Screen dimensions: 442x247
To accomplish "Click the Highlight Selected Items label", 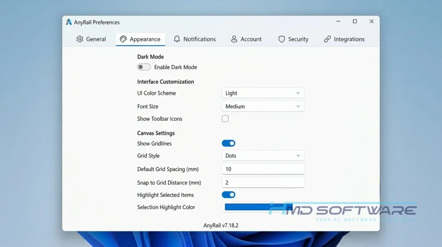I will point(165,195).
